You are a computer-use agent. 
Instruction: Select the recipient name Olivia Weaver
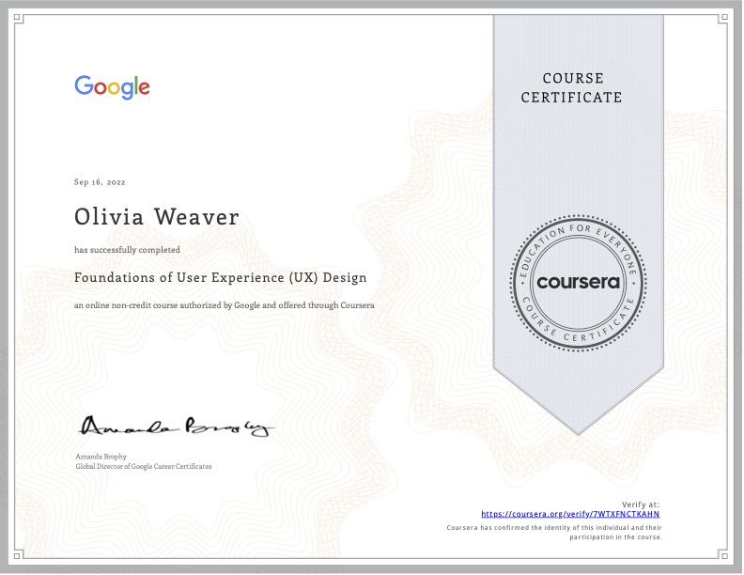(x=157, y=217)
